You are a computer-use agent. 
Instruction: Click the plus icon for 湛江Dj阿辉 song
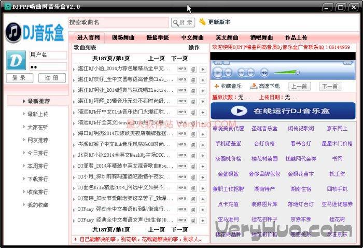click(203, 102)
